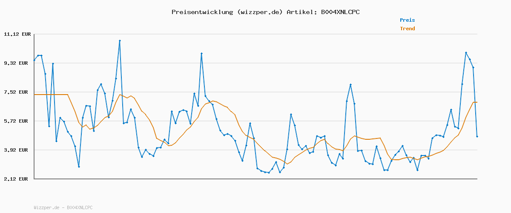Click the flat starting segment of orange Trend line
The height and width of the screenshot is (213, 511).
click(51, 95)
